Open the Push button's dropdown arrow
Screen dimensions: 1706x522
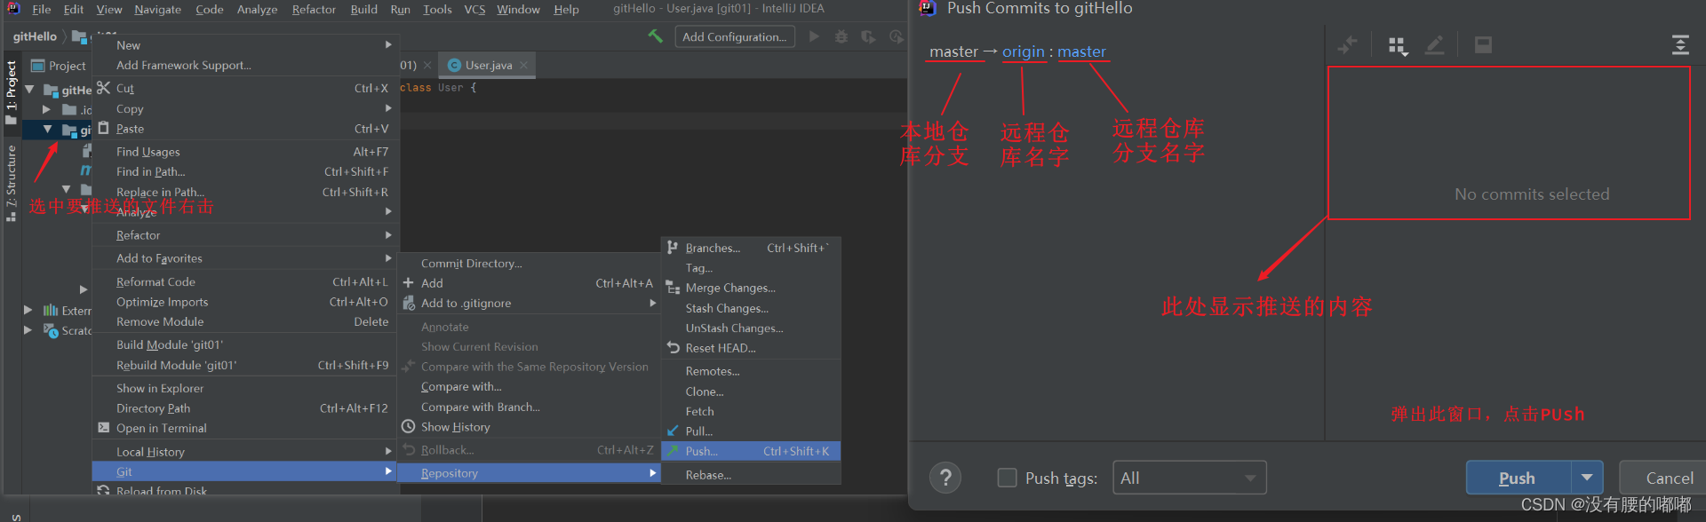coord(1587,478)
